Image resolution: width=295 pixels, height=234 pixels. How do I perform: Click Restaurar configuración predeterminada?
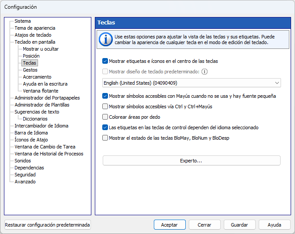[x=47, y=225]
